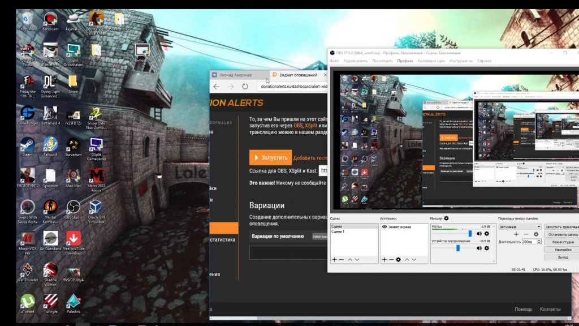Open the Посмотреть menu in OBS
The width and height of the screenshot is (579, 326).
point(382,61)
